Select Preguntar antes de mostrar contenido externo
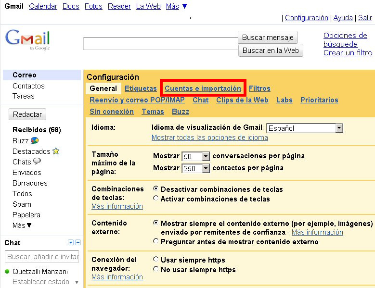This screenshot has height=288, width=375. tap(155, 241)
